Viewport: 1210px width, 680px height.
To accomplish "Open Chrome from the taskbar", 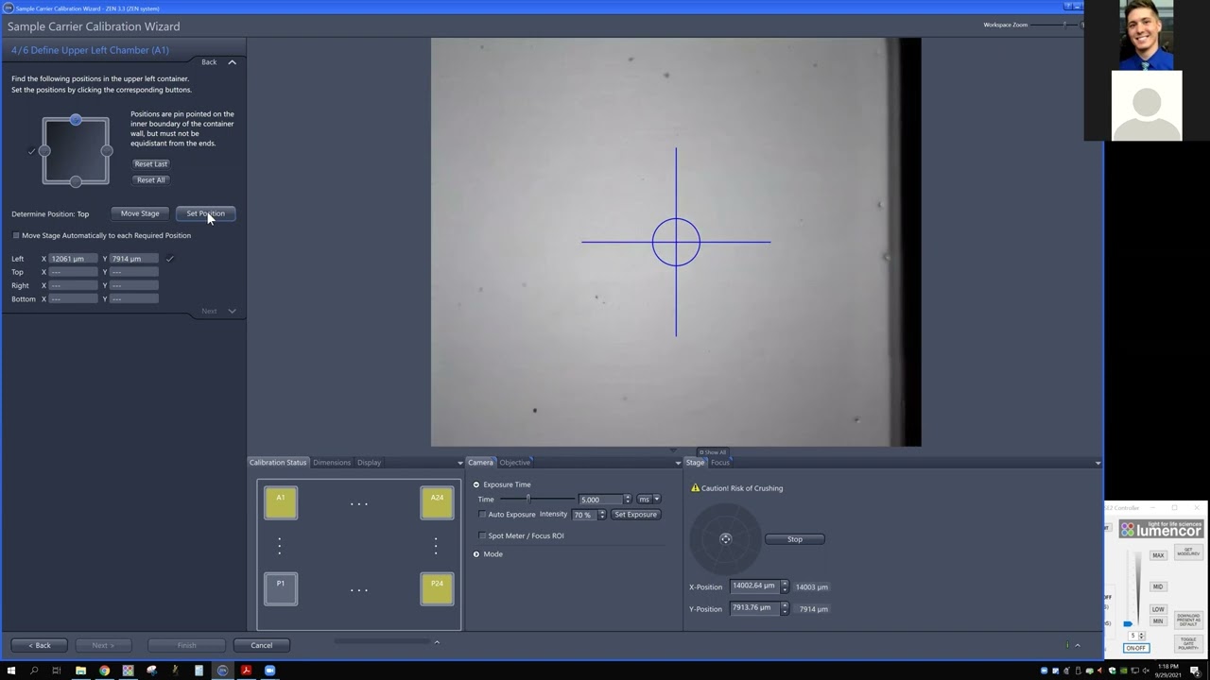I will (104, 671).
